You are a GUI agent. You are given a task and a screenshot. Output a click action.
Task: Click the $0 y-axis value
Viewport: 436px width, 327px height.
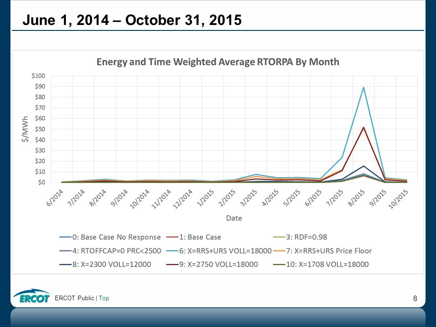[x=41, y=183]
